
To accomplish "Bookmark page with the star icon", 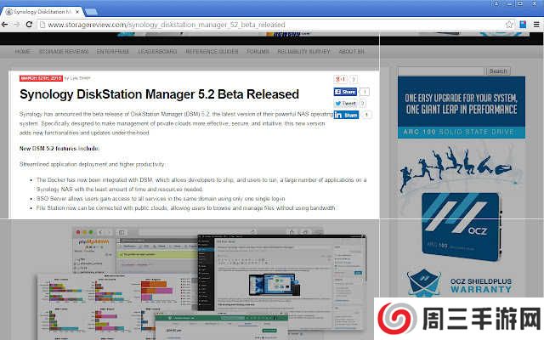I will [x=509, y=25].
